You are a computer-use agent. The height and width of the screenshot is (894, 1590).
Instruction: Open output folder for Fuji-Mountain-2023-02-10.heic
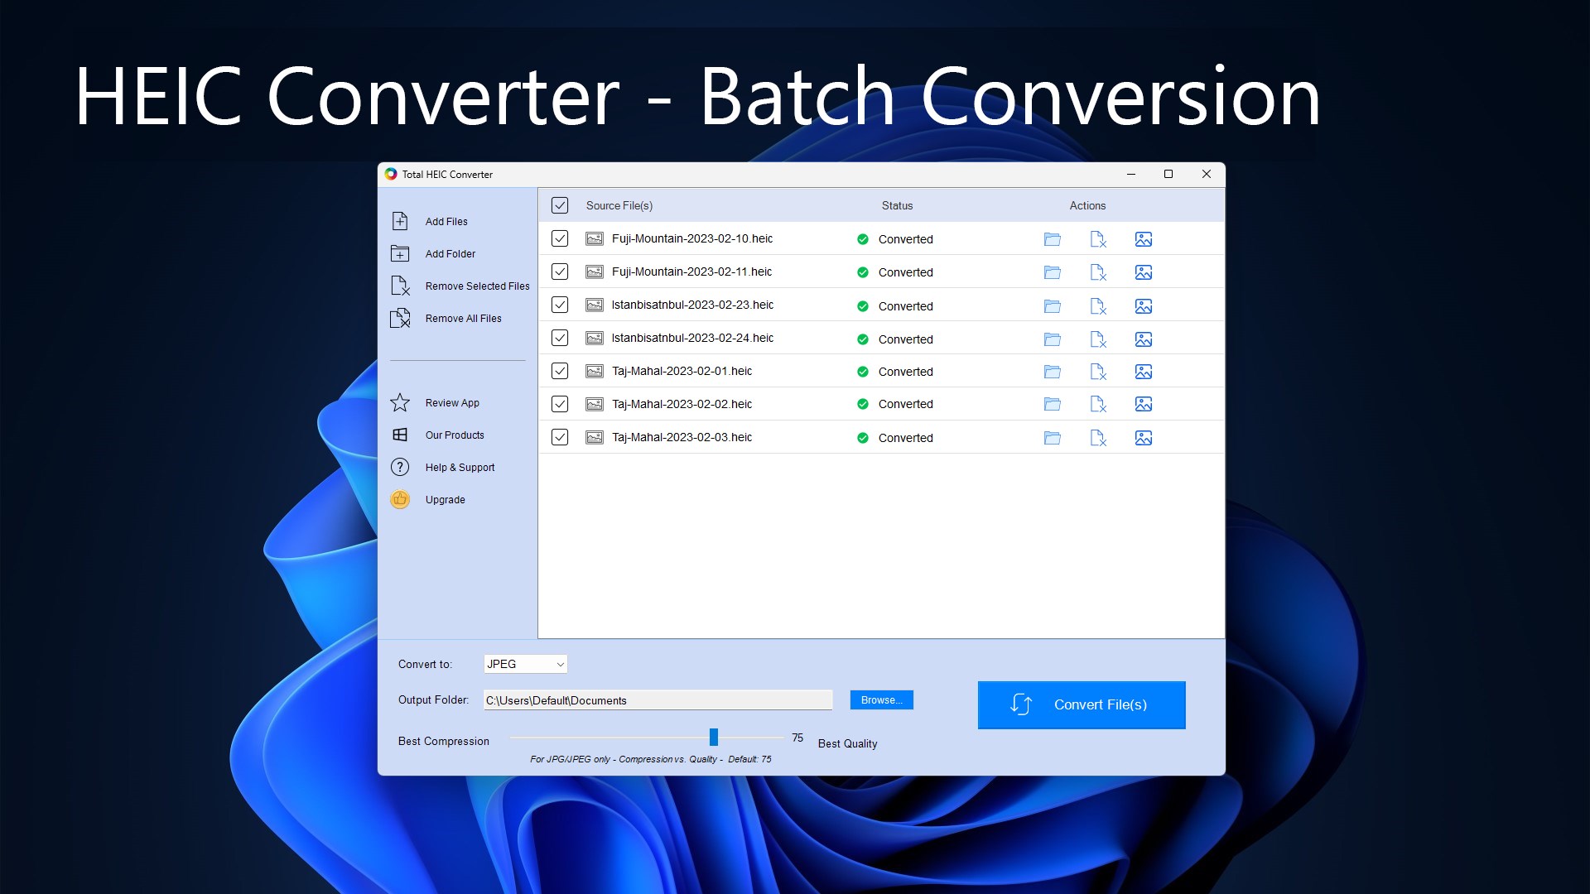[x=1052, y=239]
